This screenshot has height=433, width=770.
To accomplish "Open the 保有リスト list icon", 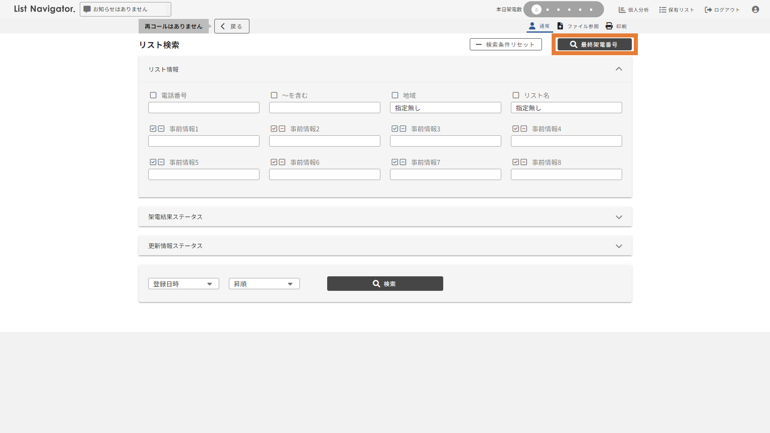I will 662,10.
